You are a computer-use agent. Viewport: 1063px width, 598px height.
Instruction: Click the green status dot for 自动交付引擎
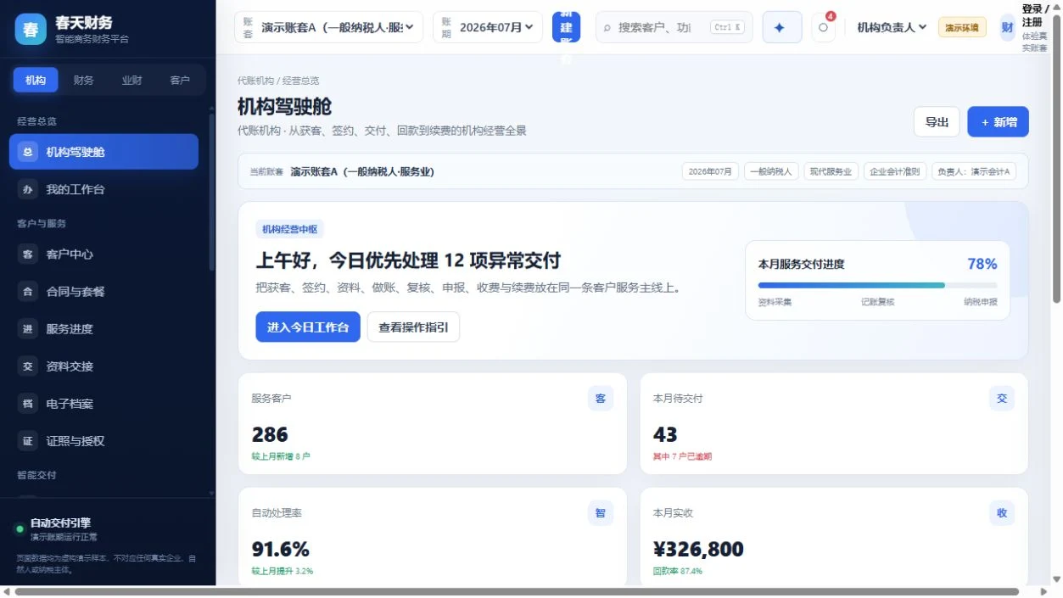pyautogui.click(x=20, y=529)
